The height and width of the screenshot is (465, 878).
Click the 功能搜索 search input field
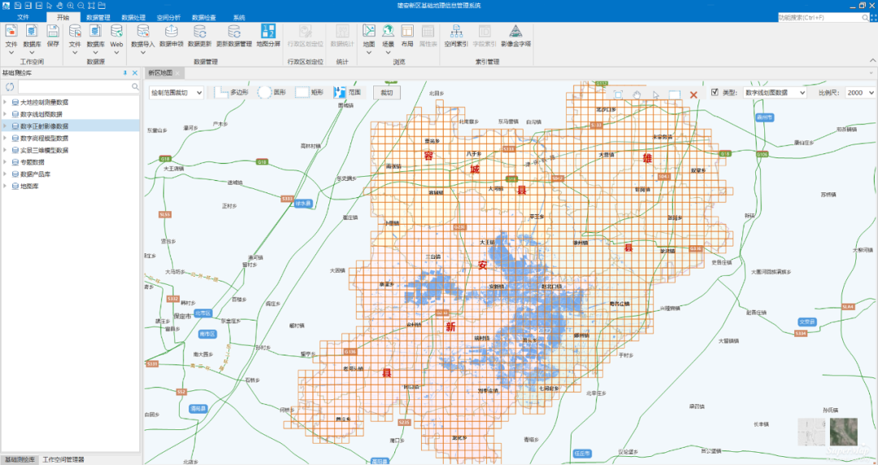coord(817,17)
